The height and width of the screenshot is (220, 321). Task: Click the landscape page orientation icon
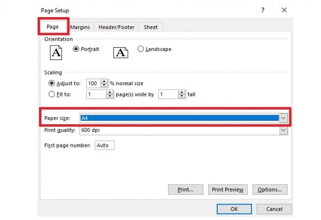pos(121,52)
